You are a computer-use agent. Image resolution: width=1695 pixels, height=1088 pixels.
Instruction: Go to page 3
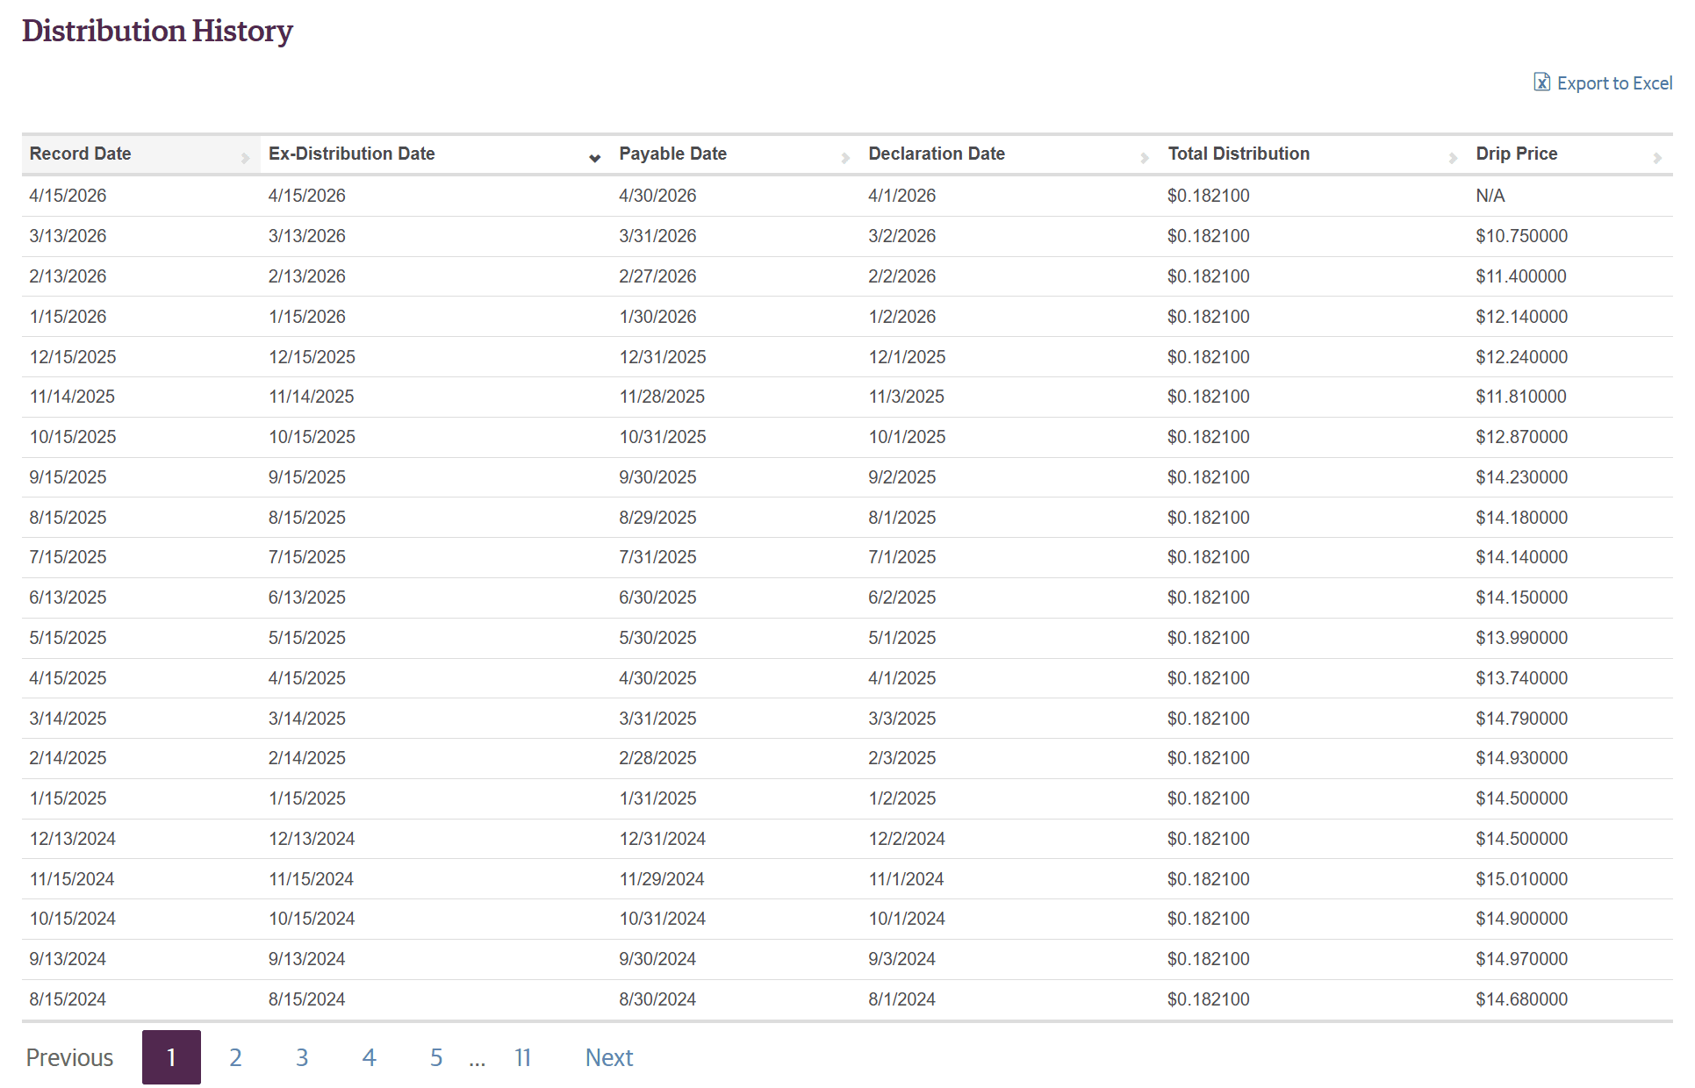(302, 1057)
